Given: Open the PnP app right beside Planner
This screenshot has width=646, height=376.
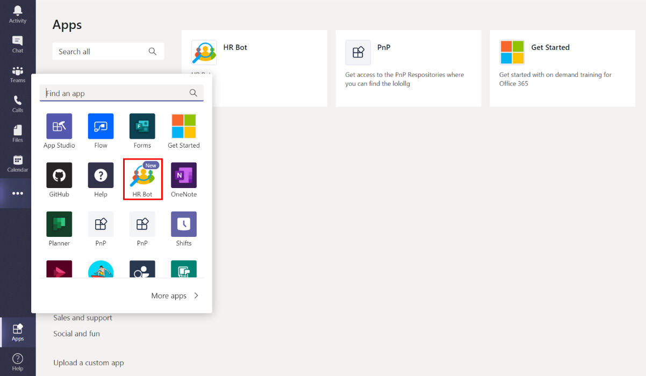Looking at the screenshot, I should [101, 229].
